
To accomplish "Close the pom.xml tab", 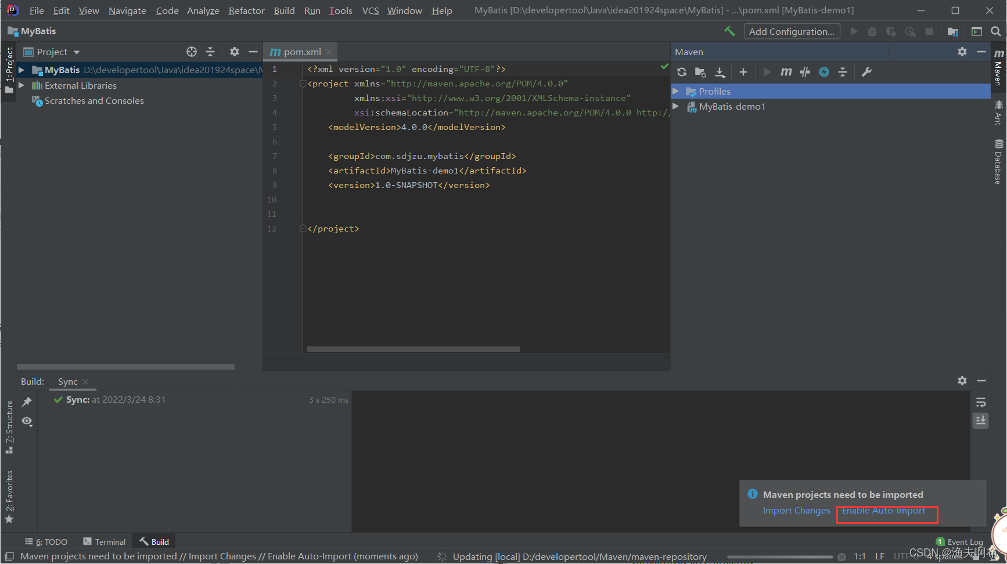I will point(329,52).
